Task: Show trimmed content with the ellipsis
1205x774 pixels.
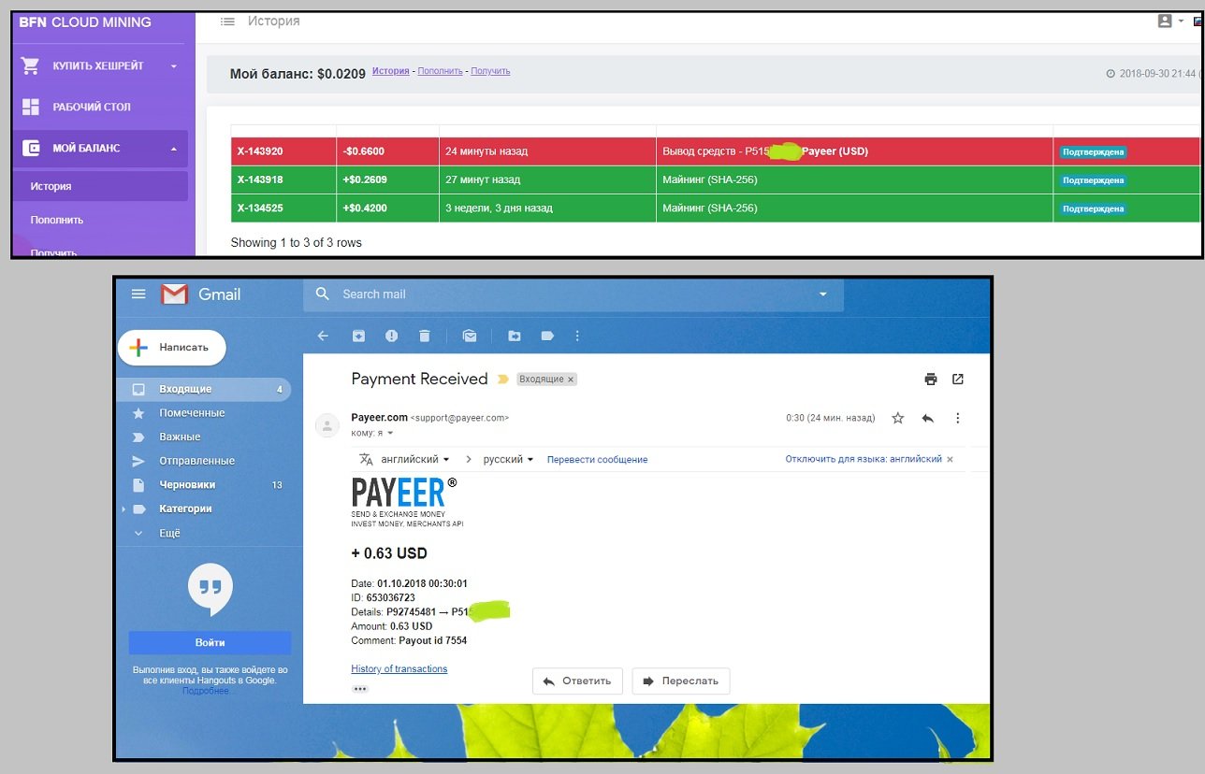Action: pyautogui.click(x=360, y=689)
